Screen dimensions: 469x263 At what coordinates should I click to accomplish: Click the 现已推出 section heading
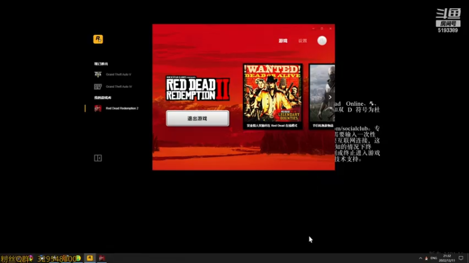pos(101,64)
